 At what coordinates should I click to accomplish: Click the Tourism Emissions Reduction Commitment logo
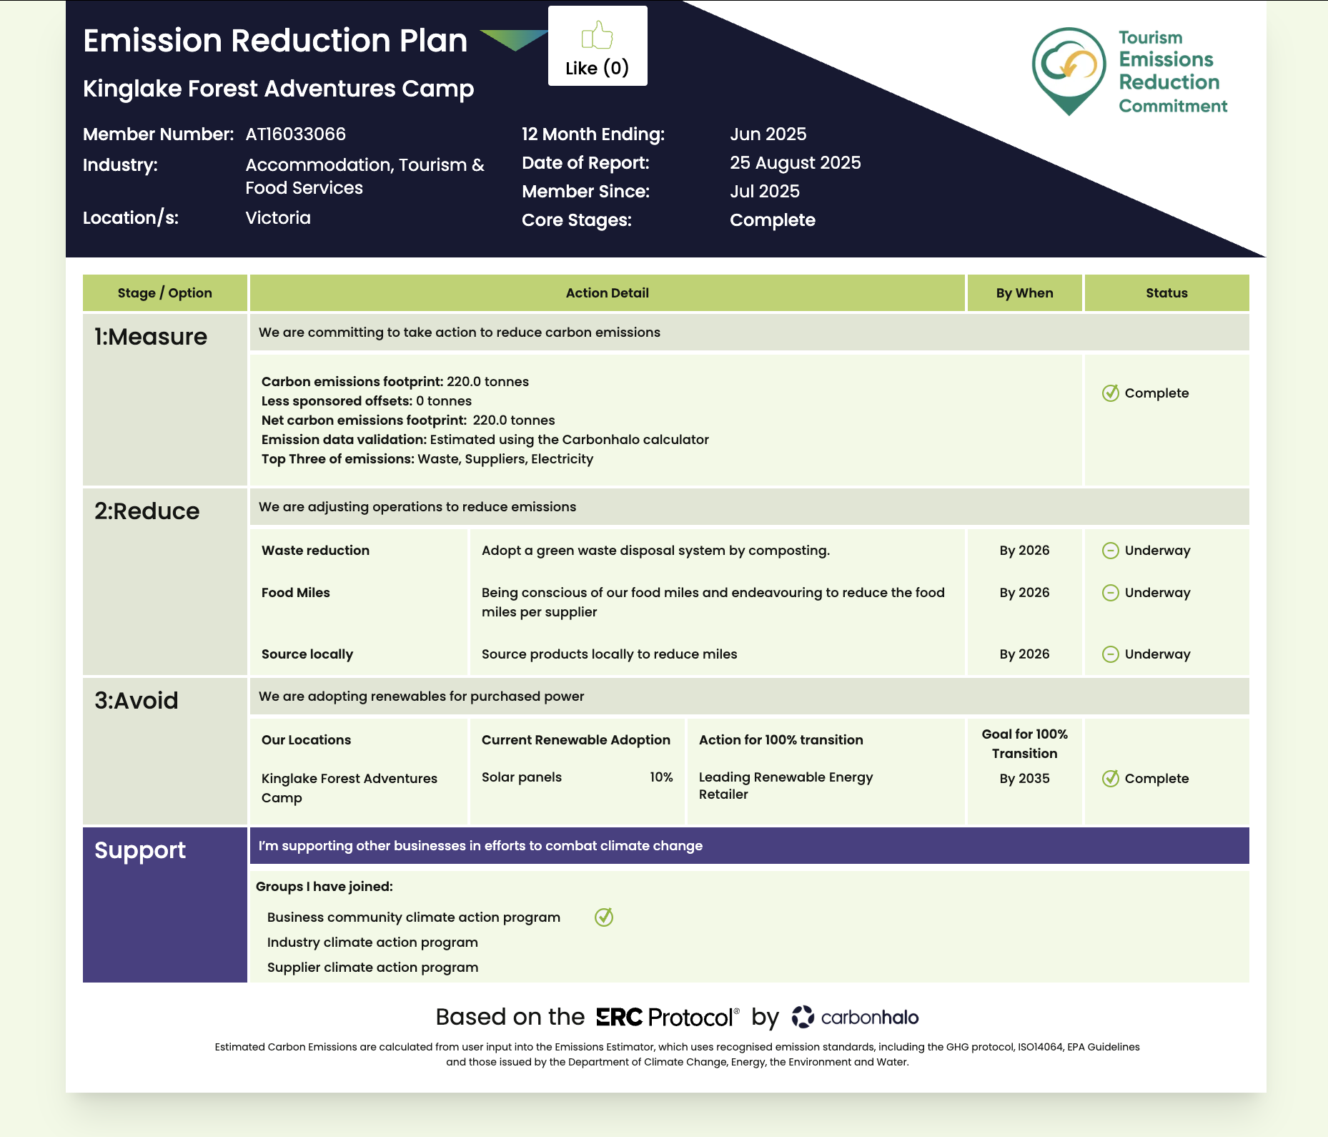pos(1129,72)
